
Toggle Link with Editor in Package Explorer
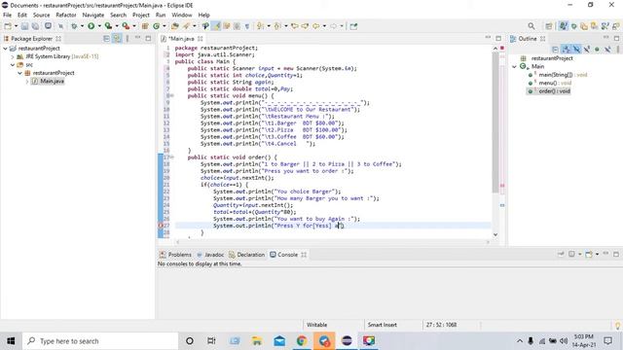click(117, 39)
